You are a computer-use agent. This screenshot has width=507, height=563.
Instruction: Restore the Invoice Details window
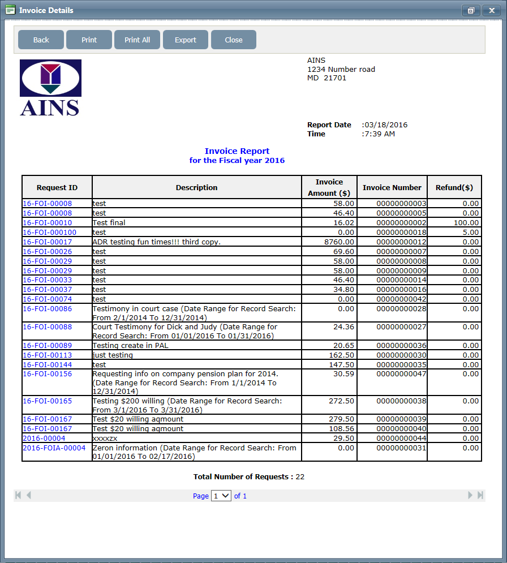pyautogui.click(x=470, y=10)
